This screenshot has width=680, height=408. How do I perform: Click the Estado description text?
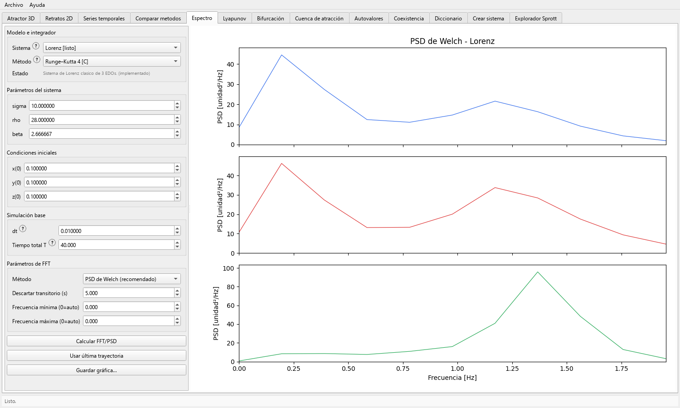[x=97, y=73]
